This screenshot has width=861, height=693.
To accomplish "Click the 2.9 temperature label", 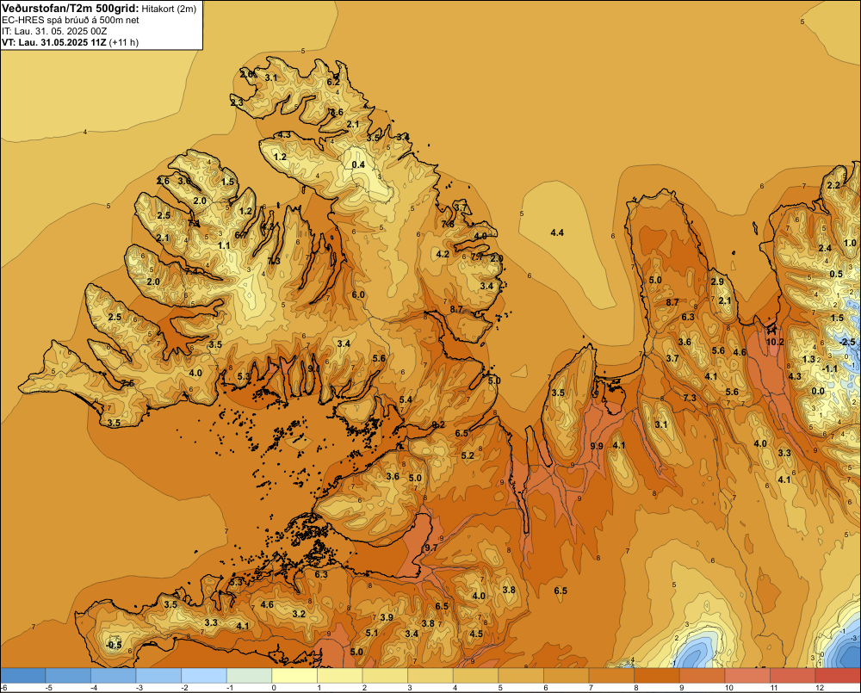I will click(717, 282).
